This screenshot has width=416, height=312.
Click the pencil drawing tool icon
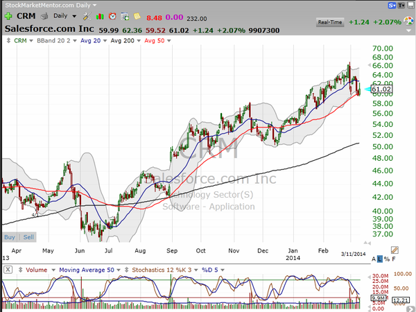tap(395, 250)
